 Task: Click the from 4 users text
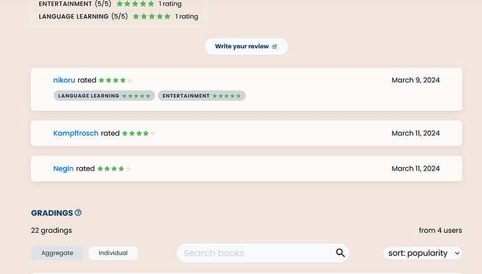(x=440, y=231)
